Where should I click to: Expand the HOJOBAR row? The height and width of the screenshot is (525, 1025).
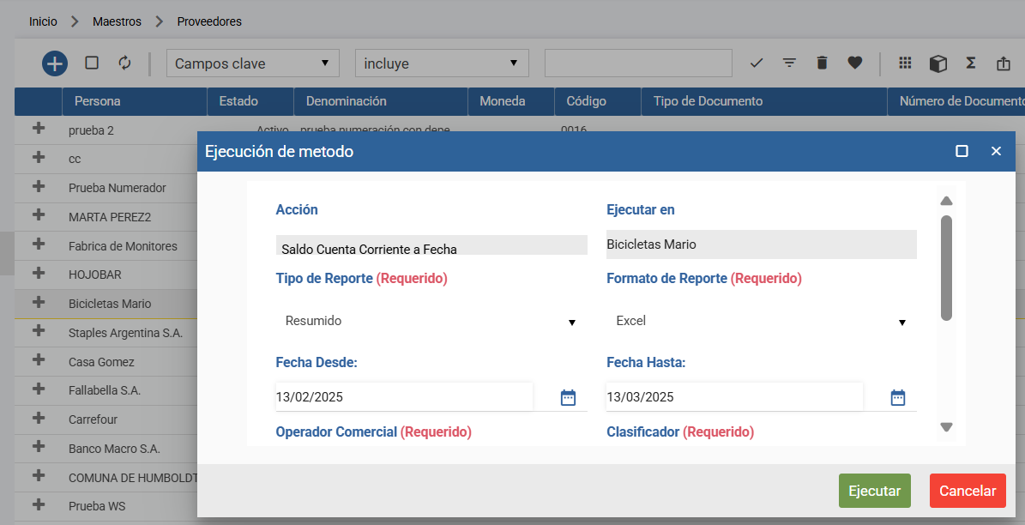[39, 273]
